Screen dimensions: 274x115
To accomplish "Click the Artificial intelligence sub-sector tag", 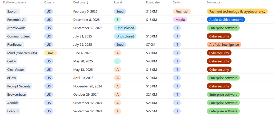I will click(x=224, y=45).
